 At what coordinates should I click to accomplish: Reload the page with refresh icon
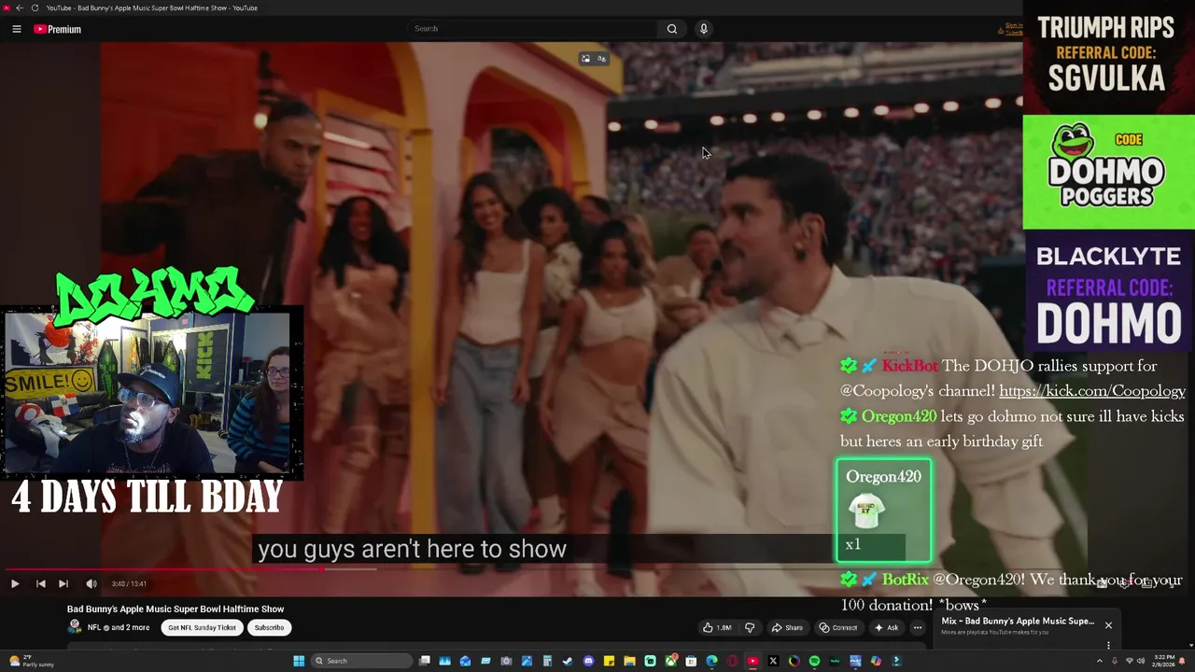35,7
